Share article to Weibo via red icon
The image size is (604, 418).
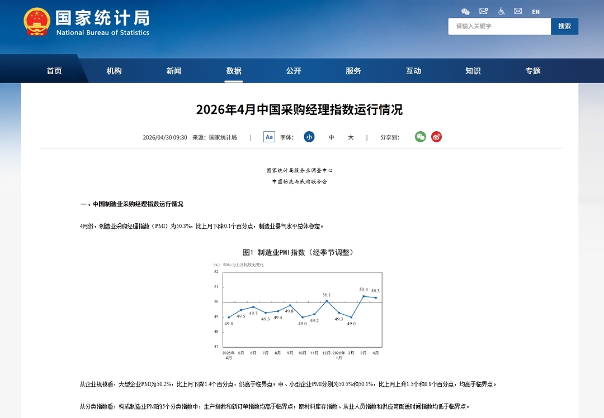pos(436,137)
